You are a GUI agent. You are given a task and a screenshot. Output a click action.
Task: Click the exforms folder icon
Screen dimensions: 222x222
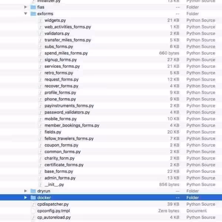click(x=33, y=14)
